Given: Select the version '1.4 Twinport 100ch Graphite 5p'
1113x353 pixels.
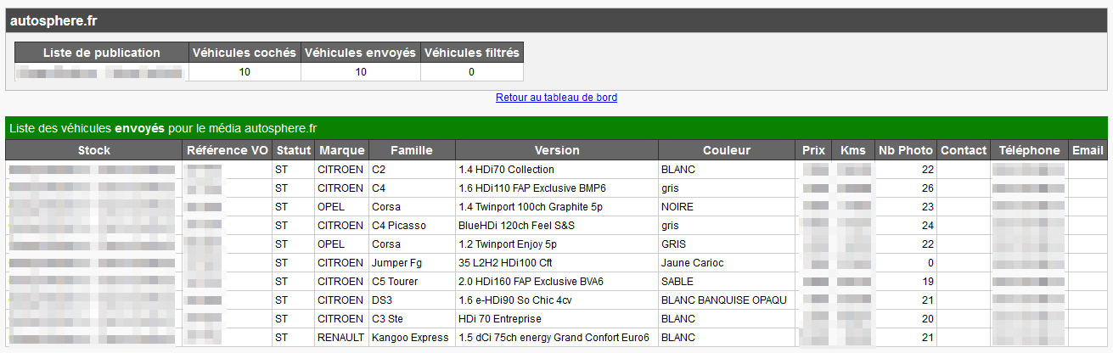Looking at the screenshot, I should pos(531,207).
